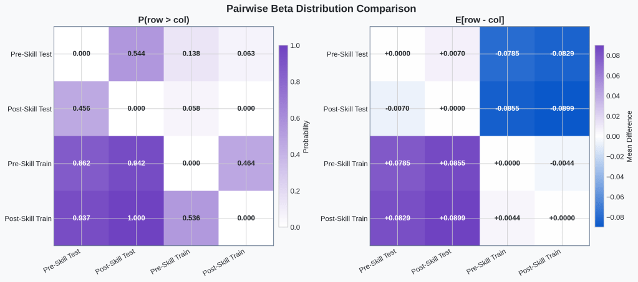Click the "P(row > col)" subplot title
638x282 pixels.
pyautogui.click(x=163, y=20)
